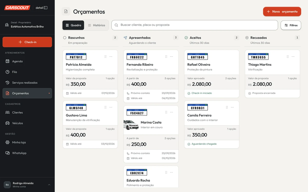Click the white car thumbnail on Marina Costa's card
The height and width of the screenshot is (192, 308).
coord(131,125)
